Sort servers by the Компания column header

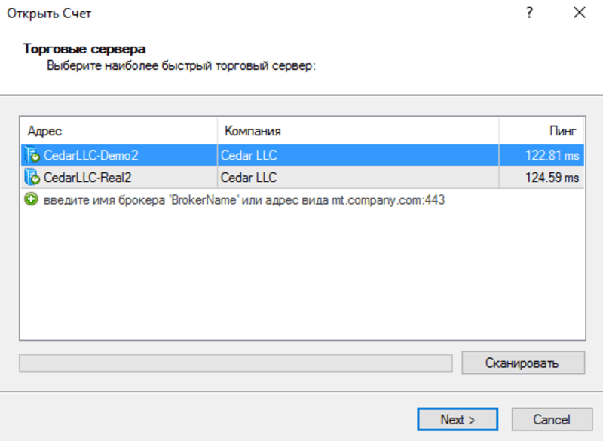click(358, 131)
